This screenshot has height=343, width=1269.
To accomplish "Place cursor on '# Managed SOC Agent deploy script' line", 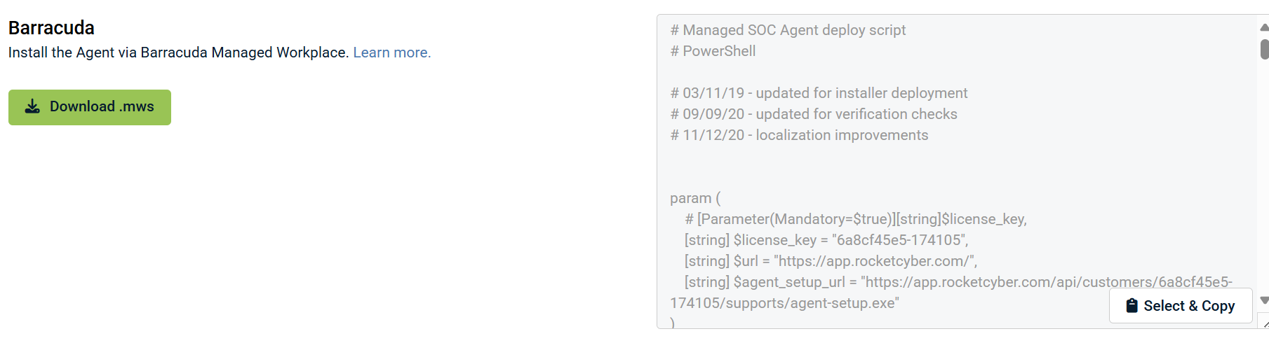I will [788, 30].
